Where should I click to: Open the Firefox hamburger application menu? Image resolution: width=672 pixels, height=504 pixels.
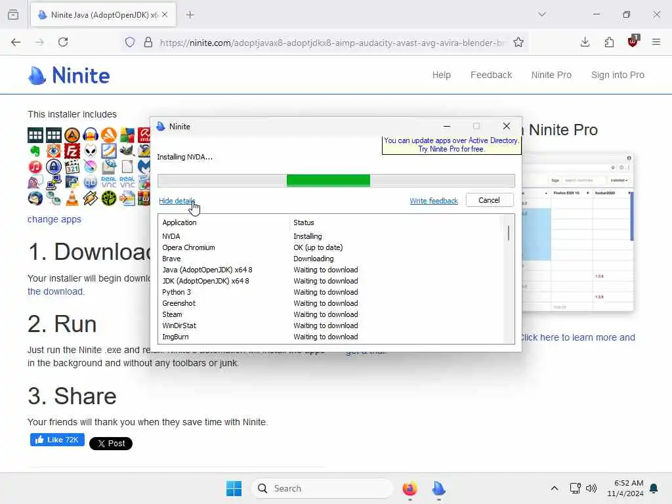[x=656, y=42]
